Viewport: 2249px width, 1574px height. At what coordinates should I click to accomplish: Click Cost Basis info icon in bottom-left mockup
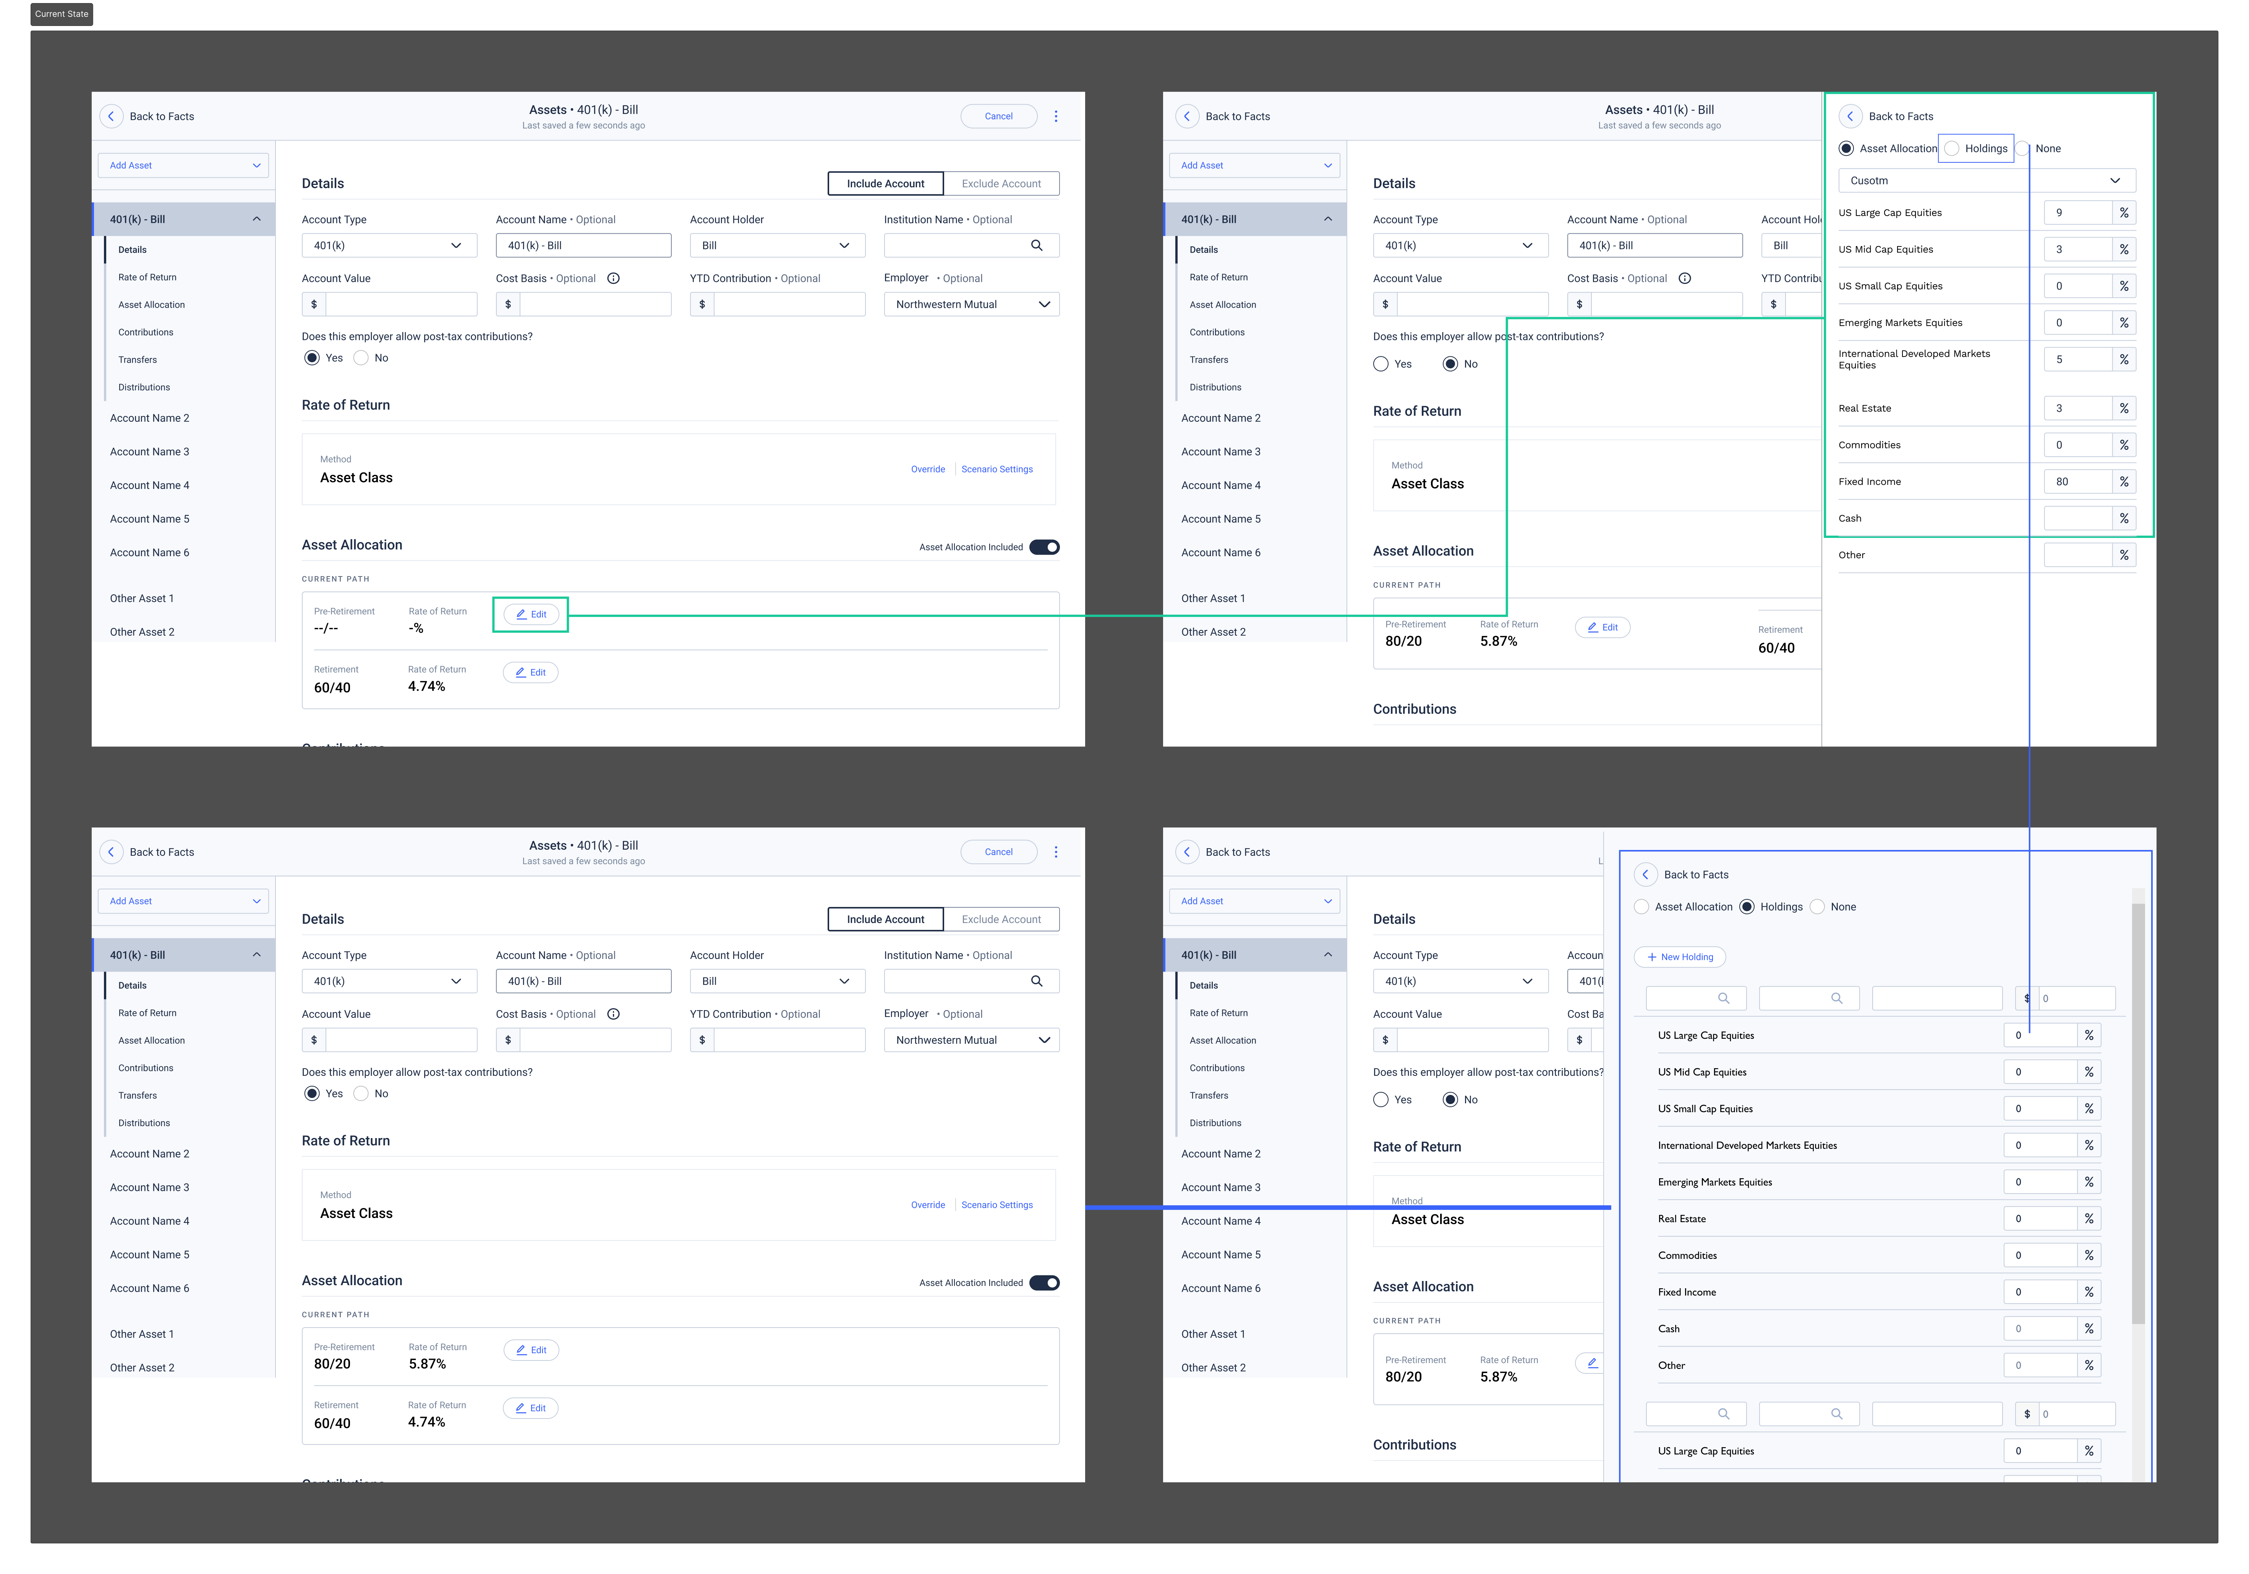[x=613, y=1014]
